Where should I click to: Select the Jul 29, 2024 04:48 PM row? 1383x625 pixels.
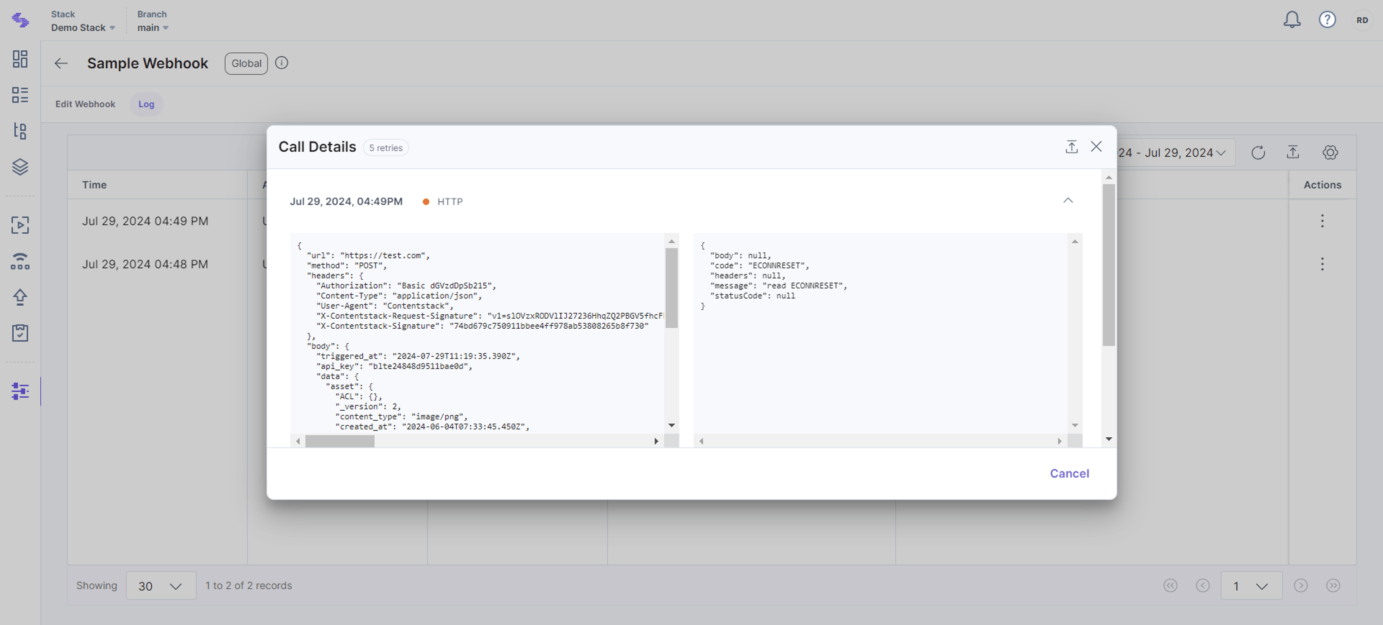(145, 264)
